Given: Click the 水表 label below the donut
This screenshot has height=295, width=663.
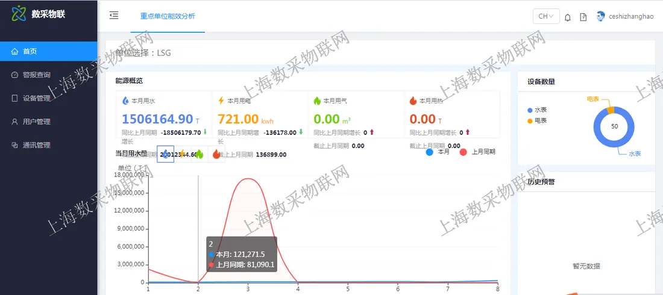Looking at the screenshot, I should tap(635, 154).
